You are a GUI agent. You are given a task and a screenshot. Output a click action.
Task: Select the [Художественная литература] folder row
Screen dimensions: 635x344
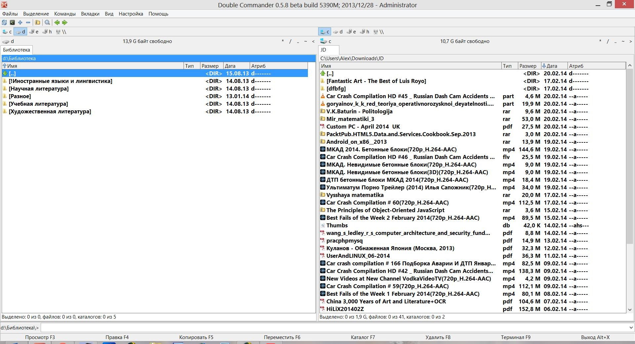(155, 111)
